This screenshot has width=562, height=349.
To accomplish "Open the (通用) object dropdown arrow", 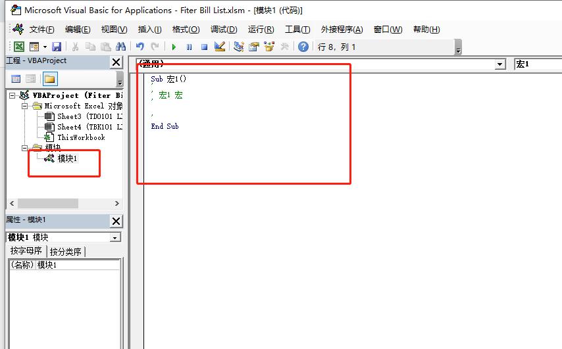I will pos(499,64).
